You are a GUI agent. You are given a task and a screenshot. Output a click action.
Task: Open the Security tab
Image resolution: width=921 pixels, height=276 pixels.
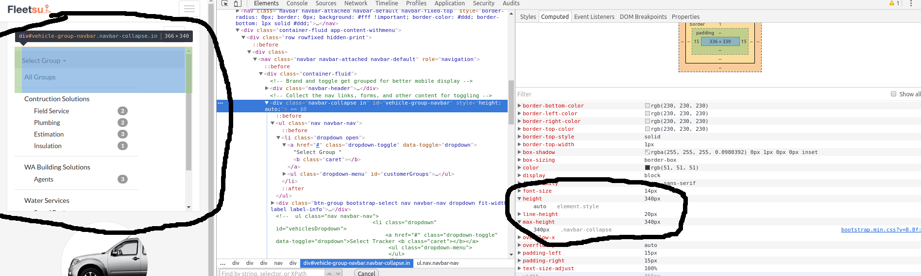tap(484, 3)
